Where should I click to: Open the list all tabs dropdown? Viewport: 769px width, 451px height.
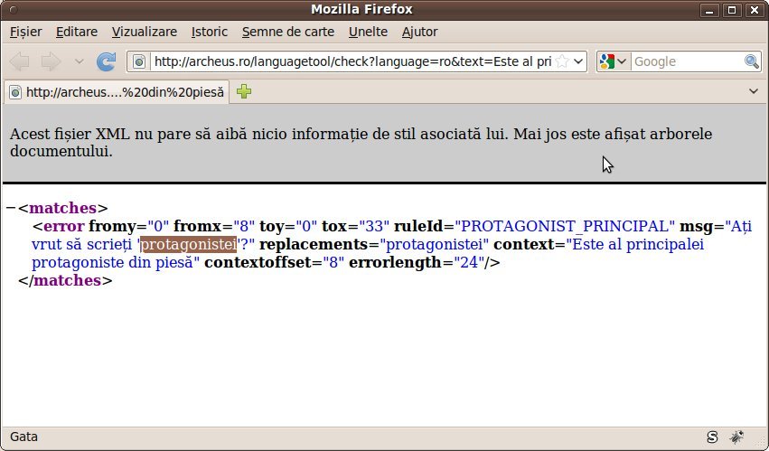(x=754, y=91)
